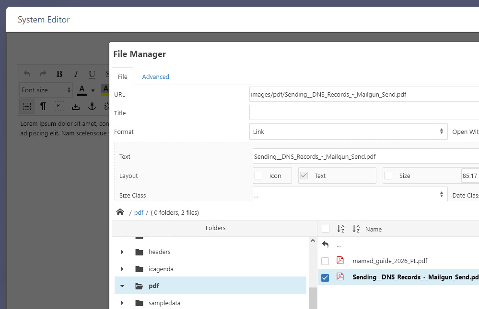The width and height of the screenshot is (479, 309).
Task: Open the Font size dropdown
Action: pos(47,90)
